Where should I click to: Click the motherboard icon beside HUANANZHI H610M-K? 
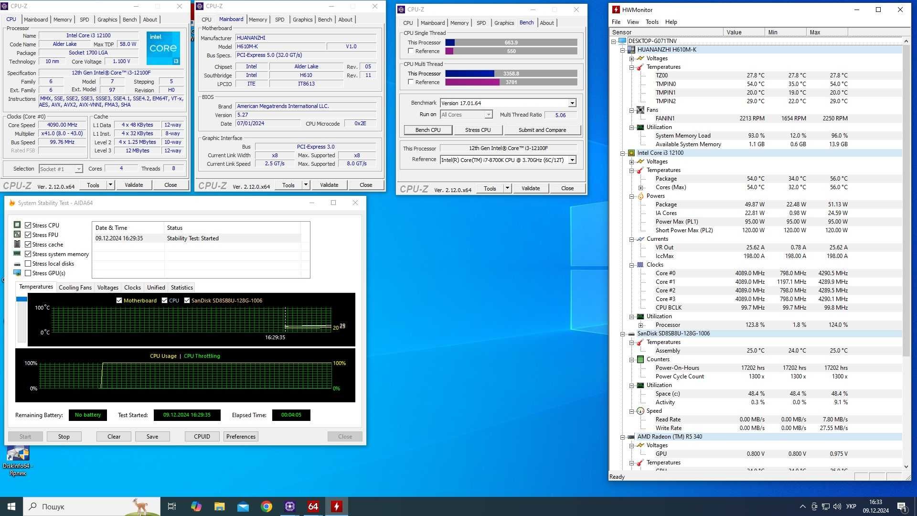(x=631, y=50)
